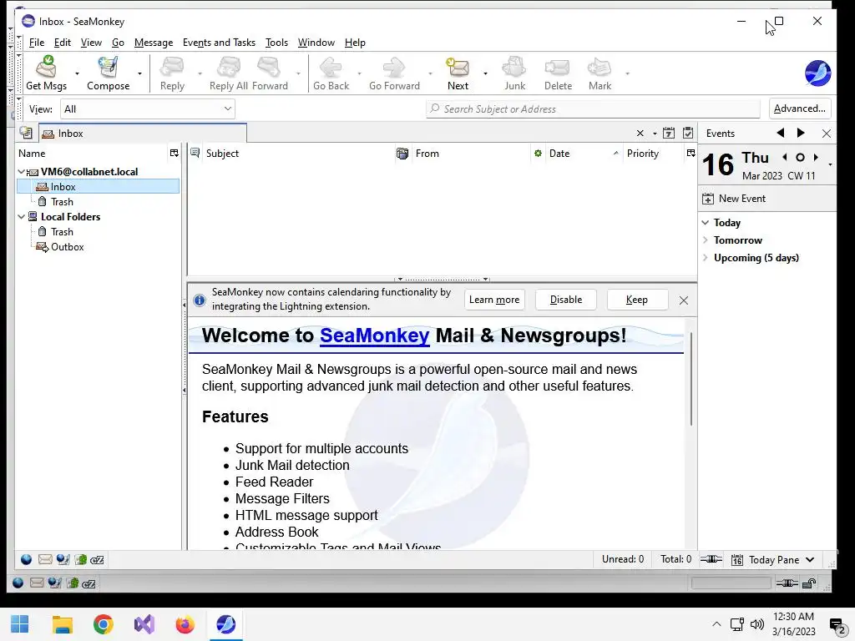Click the Go Back toolbar icon

(x=331, y=73)
